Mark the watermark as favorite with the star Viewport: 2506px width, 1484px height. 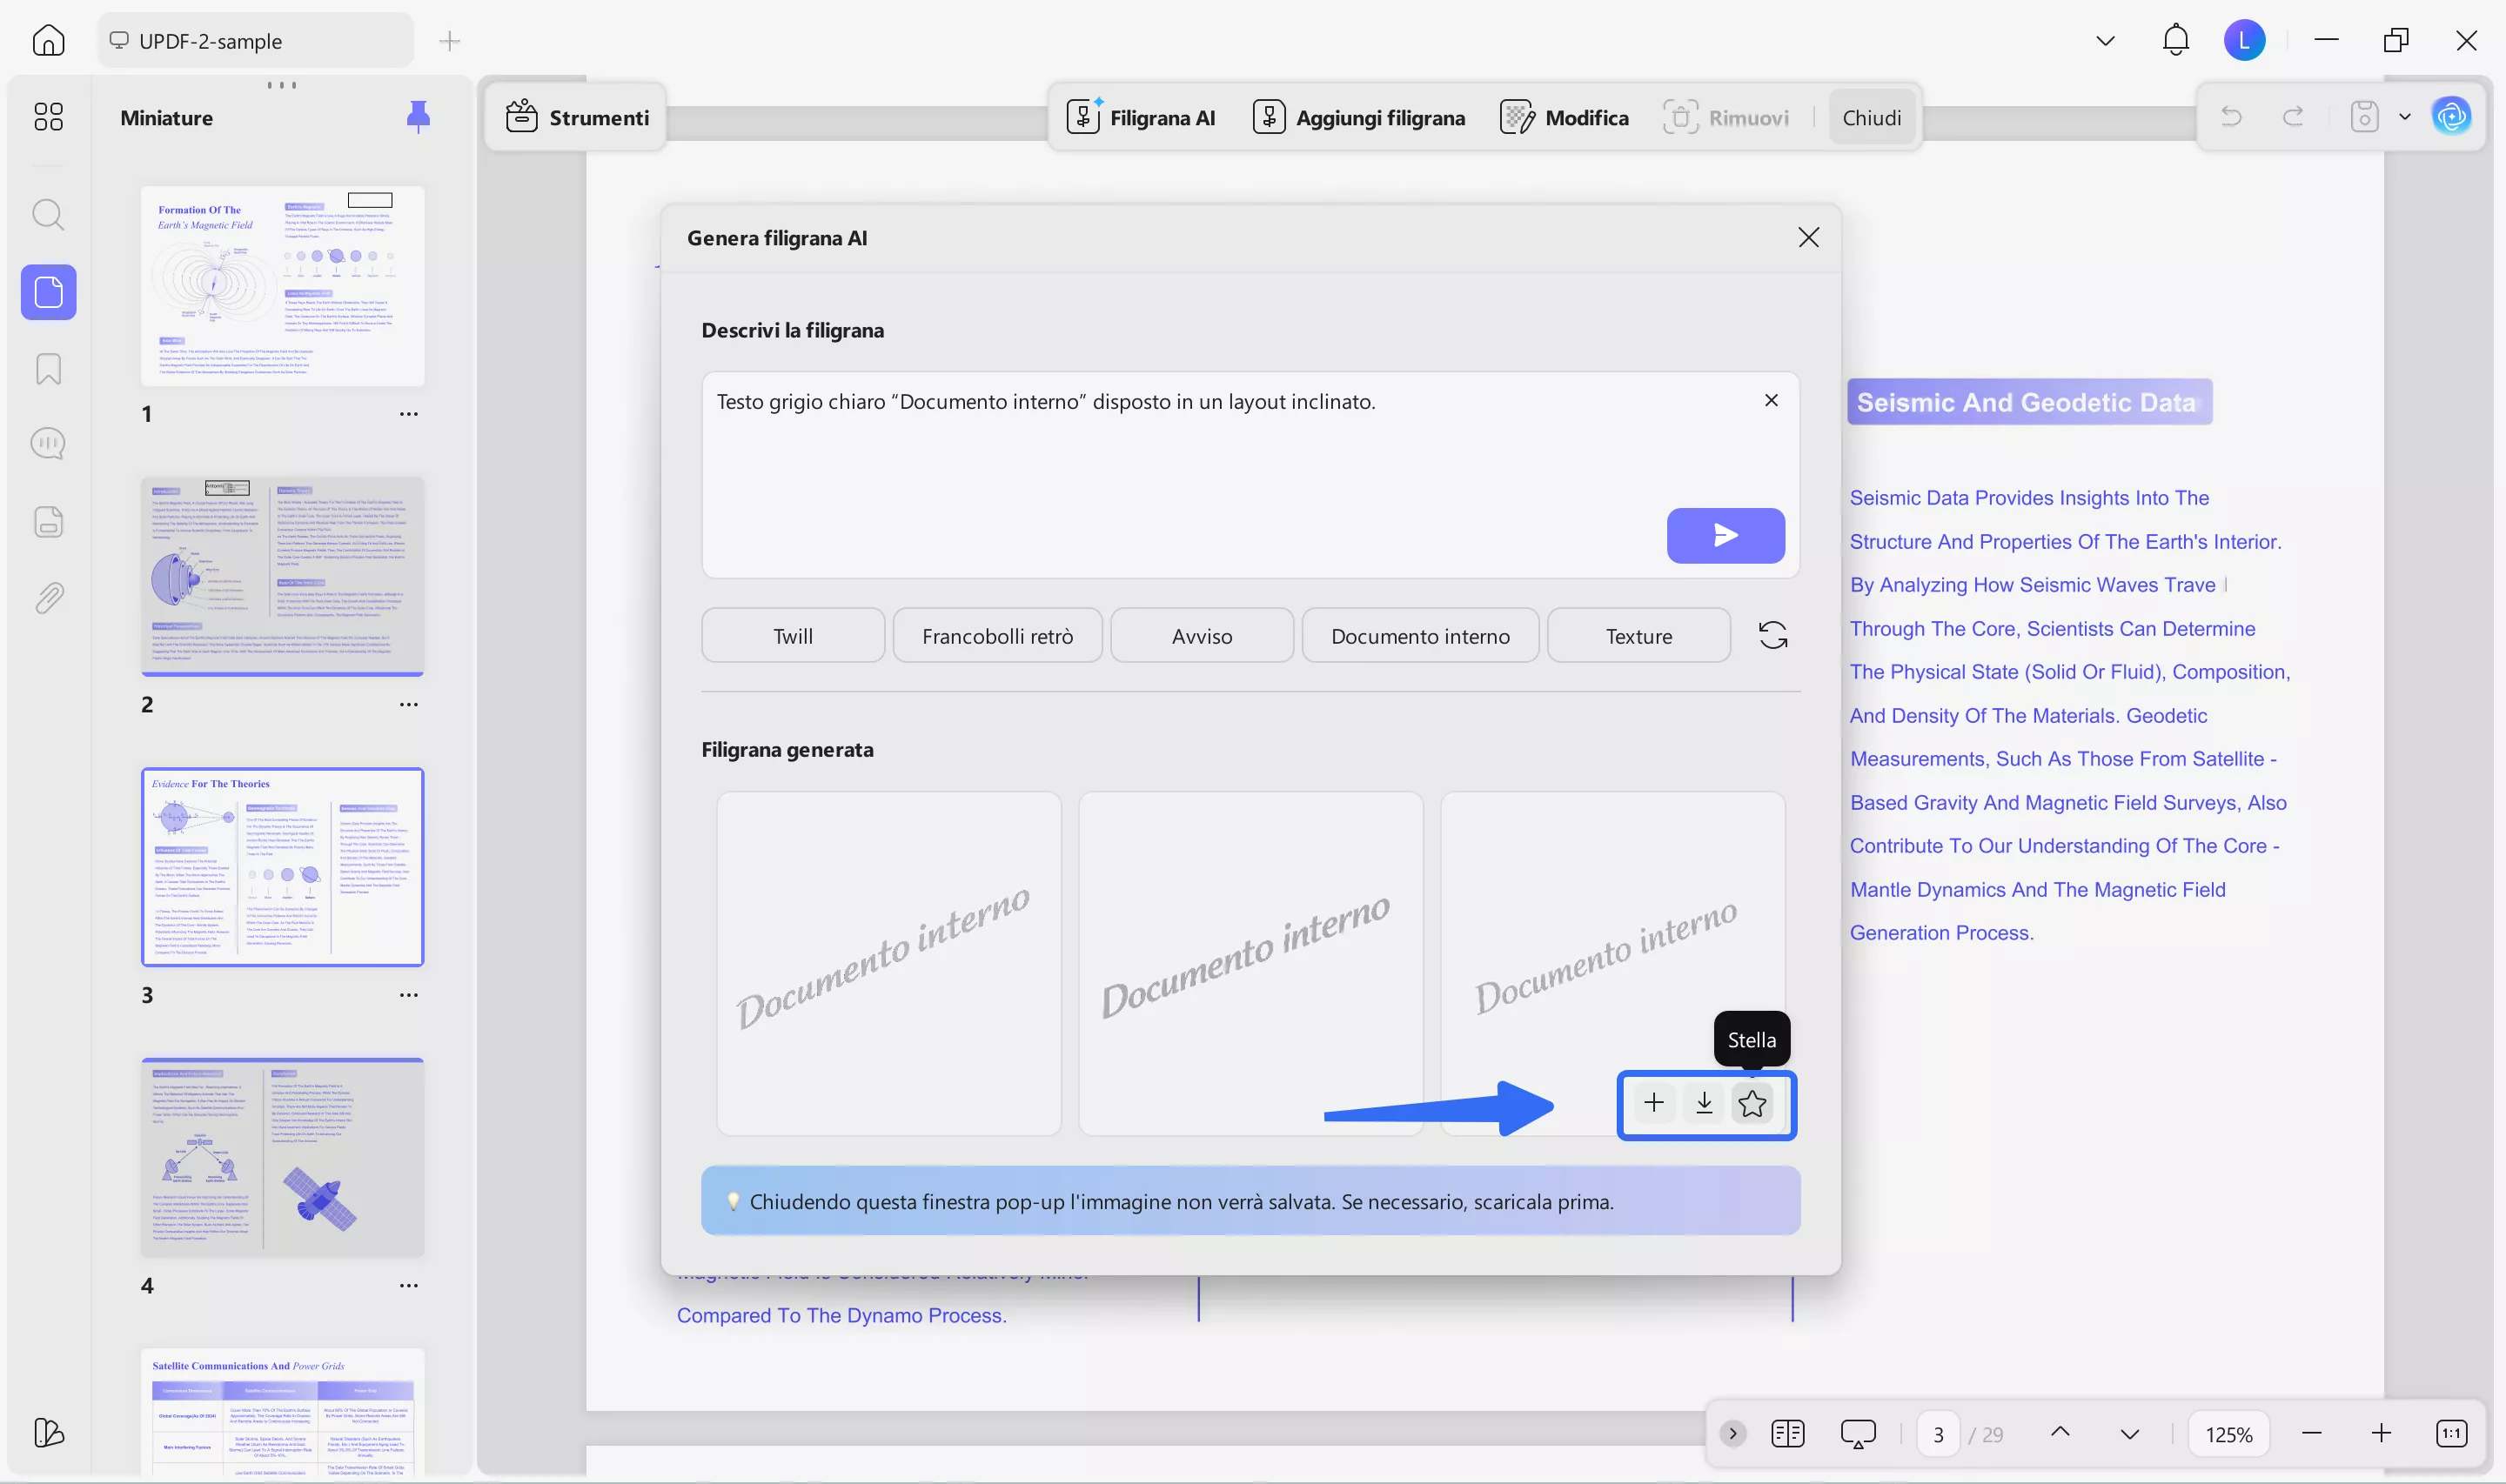tap(1753, 1103)
